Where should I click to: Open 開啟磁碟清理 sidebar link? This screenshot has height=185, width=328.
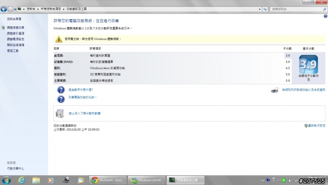[15, 45]
